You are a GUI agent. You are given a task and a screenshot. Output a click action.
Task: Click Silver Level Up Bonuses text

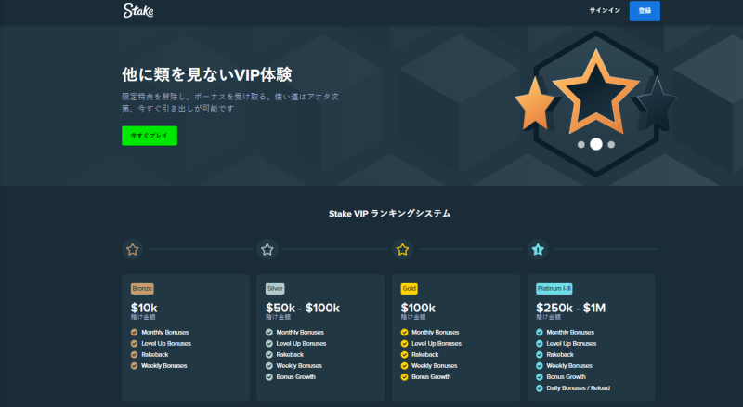301,344
